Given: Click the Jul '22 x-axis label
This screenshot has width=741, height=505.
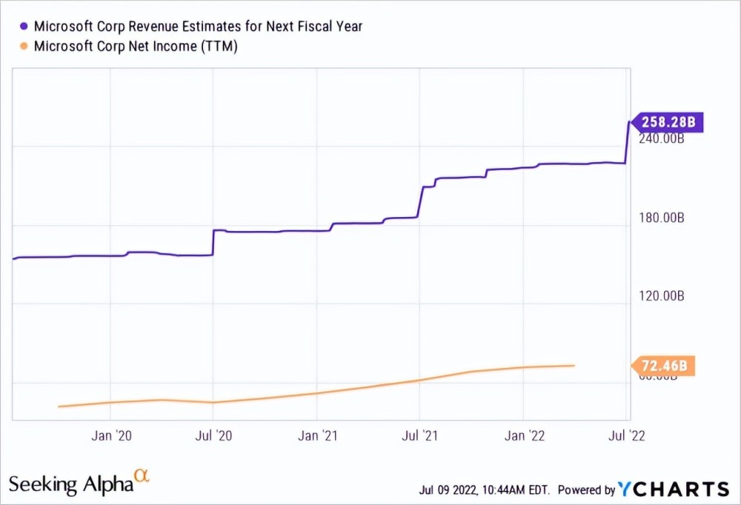Looking at the screenshot, I should pos(627,435).
